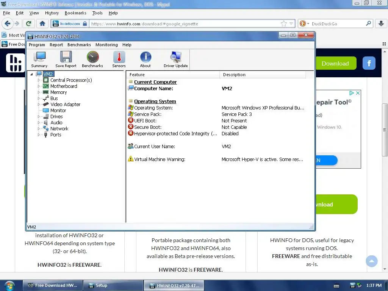The width and height of the screenshot is (388, 291).
Task: Open the Summary toolbar icon
Action: tap(39, 59)
